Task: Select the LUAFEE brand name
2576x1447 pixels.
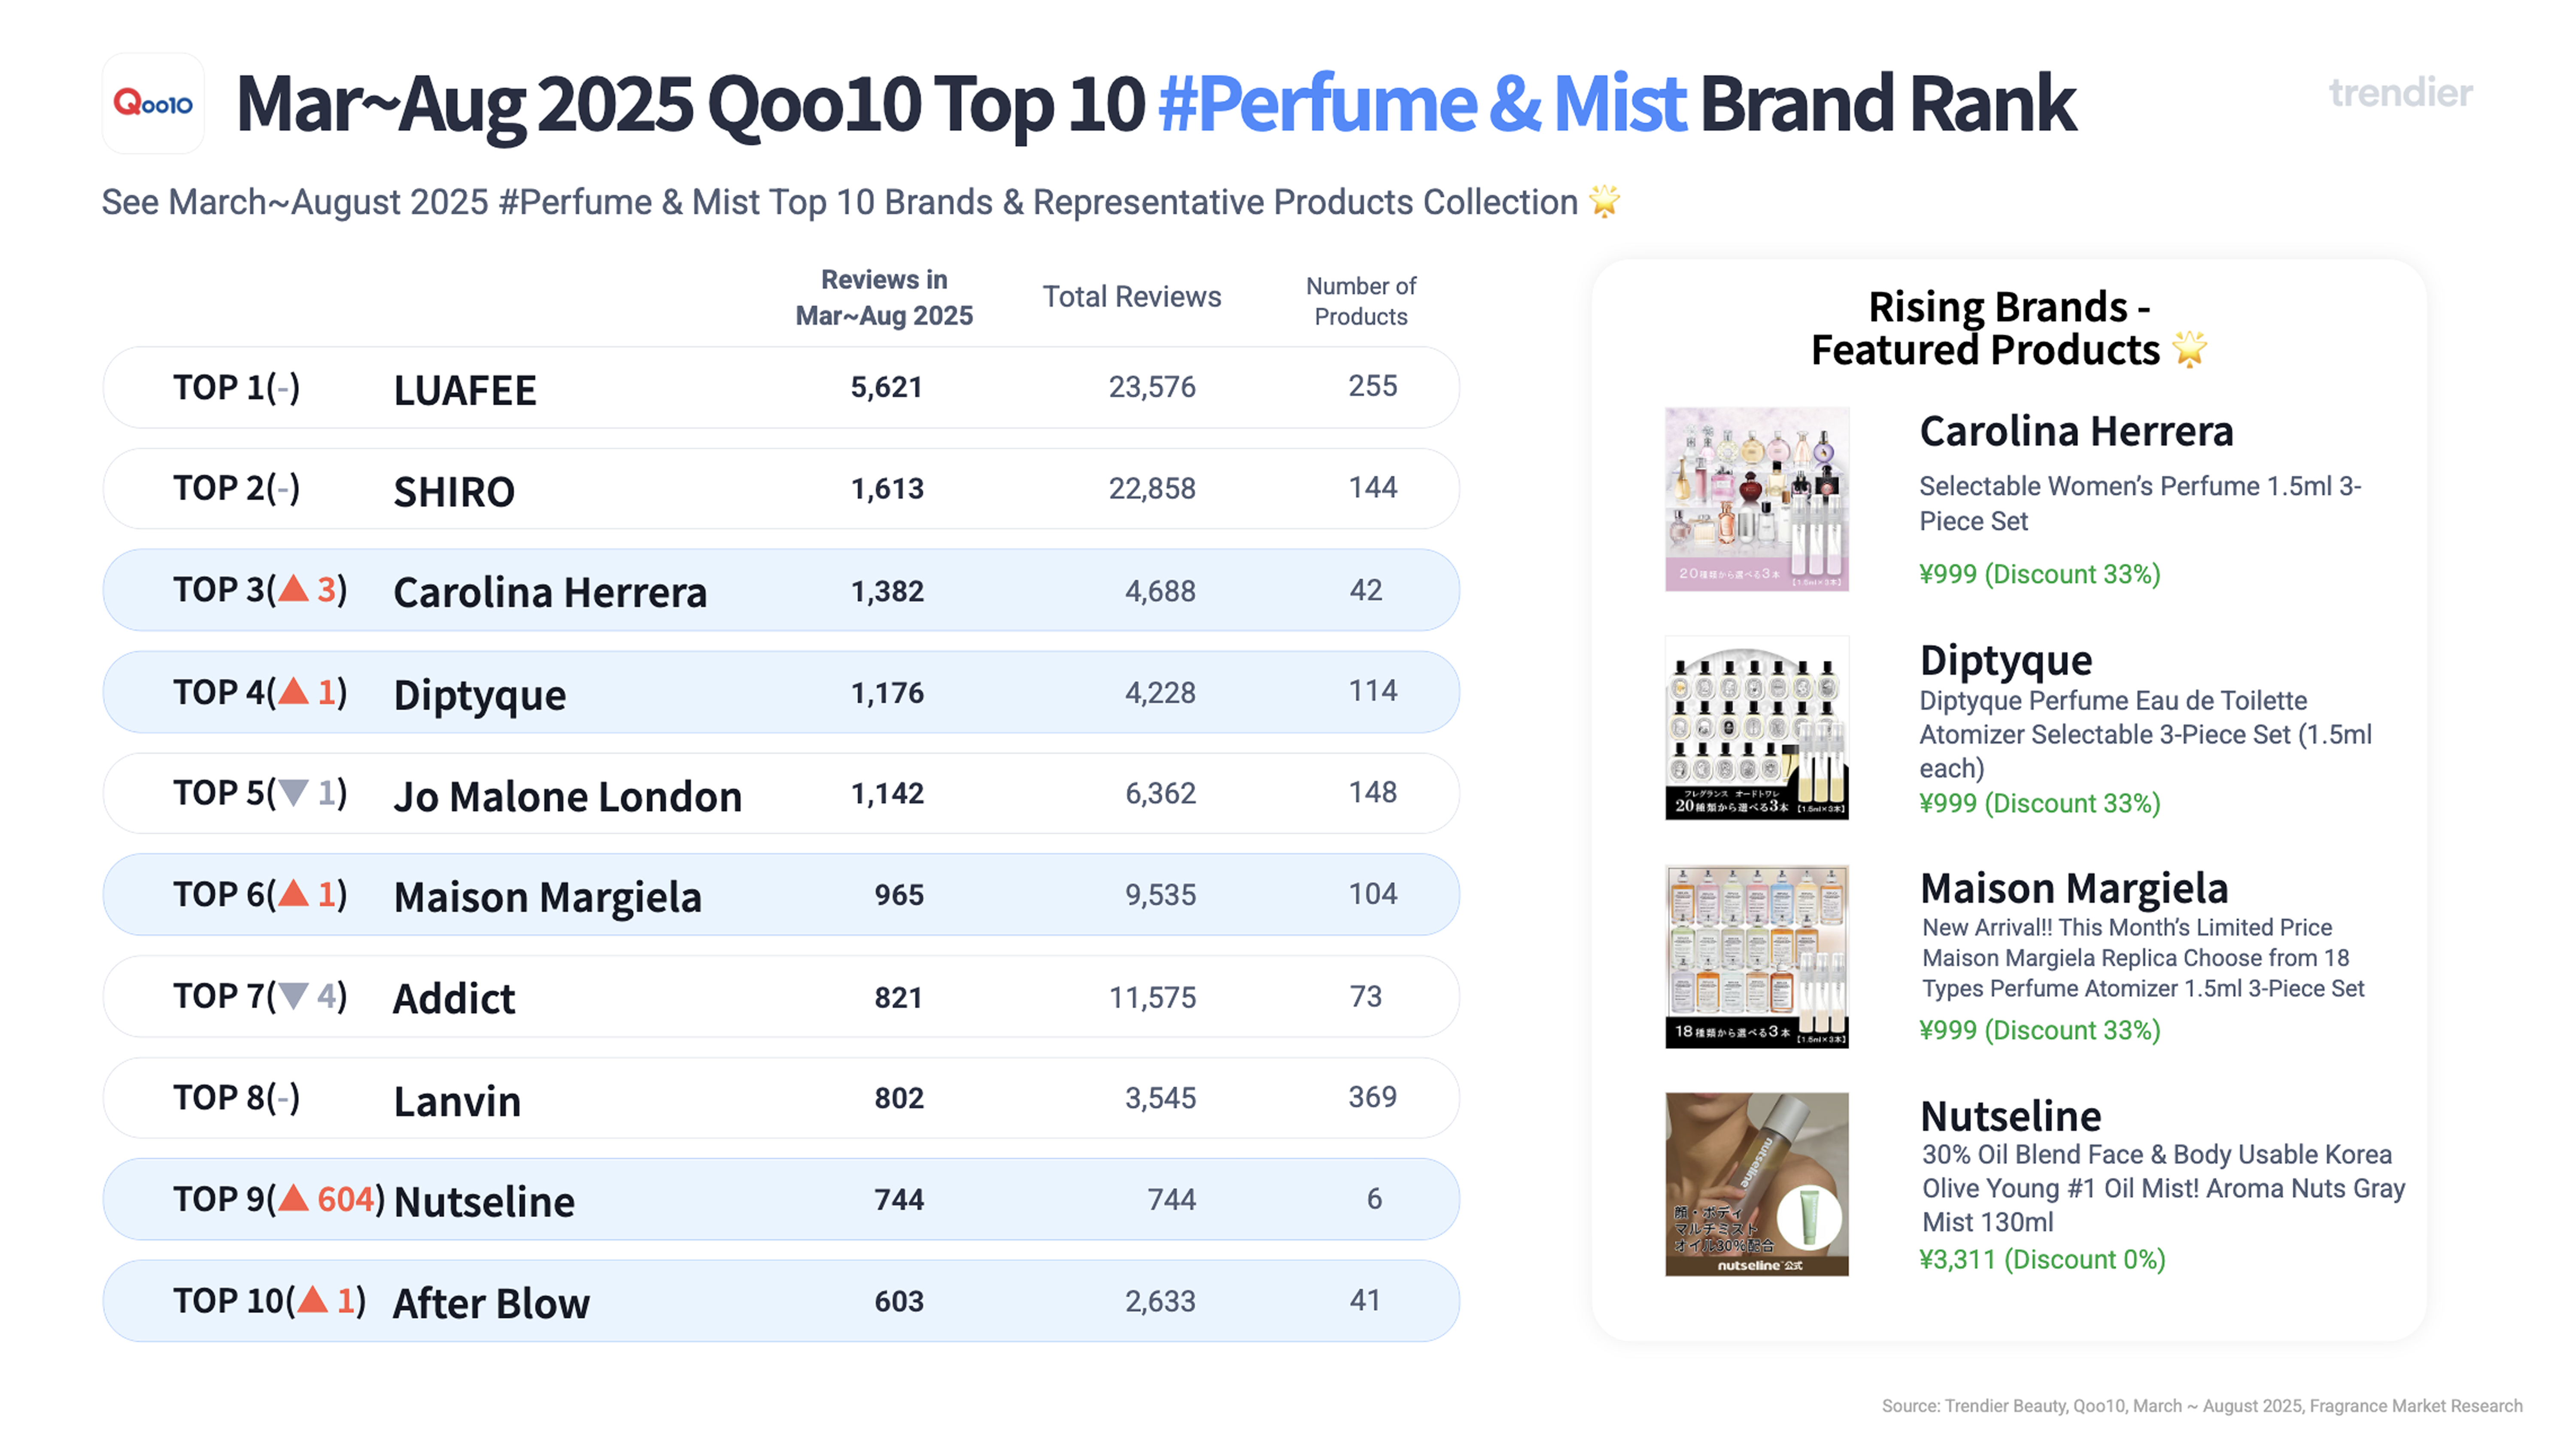Action: coord(465,390)
